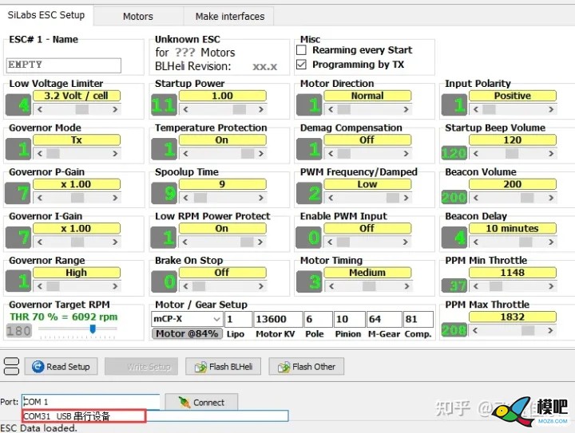Click the green 208 PPM Max Throttle indicator
This screenshot has height=433, width=575.
(454, 330)
